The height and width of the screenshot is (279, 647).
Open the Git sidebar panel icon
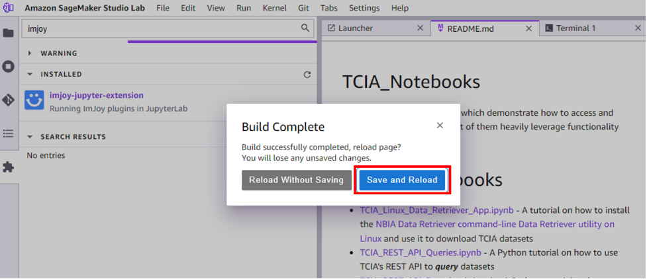point(8,100)
